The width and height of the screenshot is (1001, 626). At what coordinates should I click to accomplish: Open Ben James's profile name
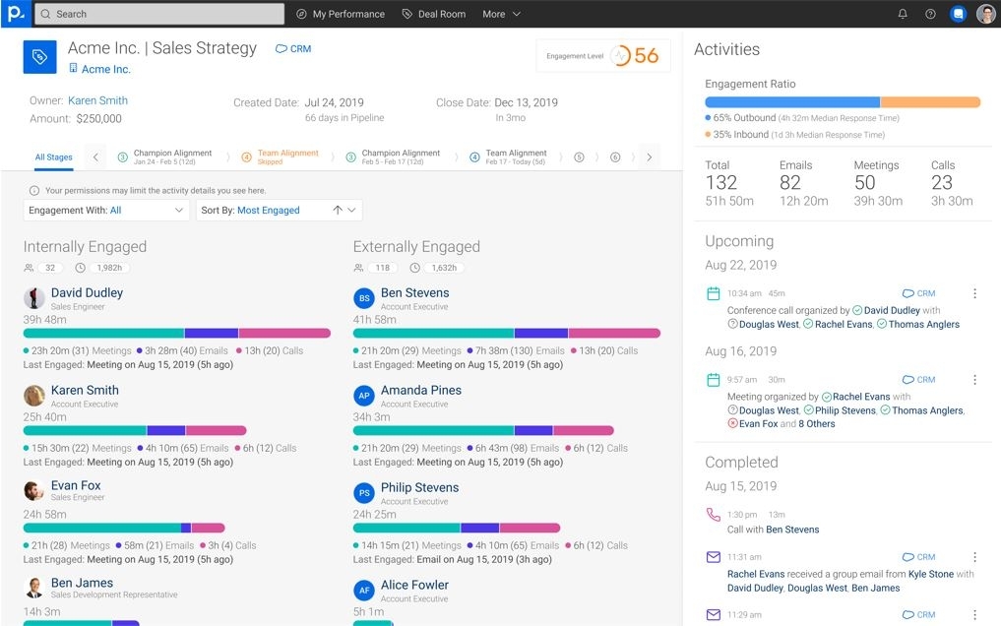(x=83, y=584)
